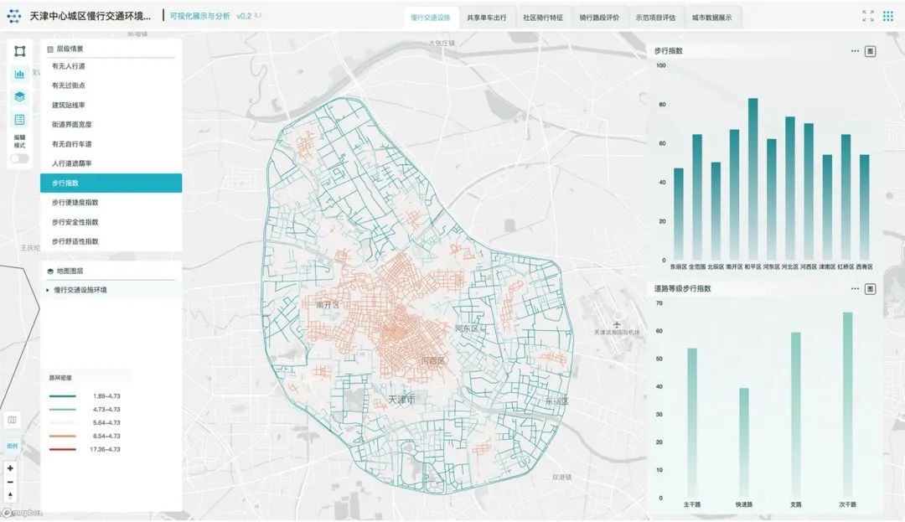905x522 pixels.
Task: Toggle the 编辑模式 switch
Action: pyautogui.click(x=19, y=158)
